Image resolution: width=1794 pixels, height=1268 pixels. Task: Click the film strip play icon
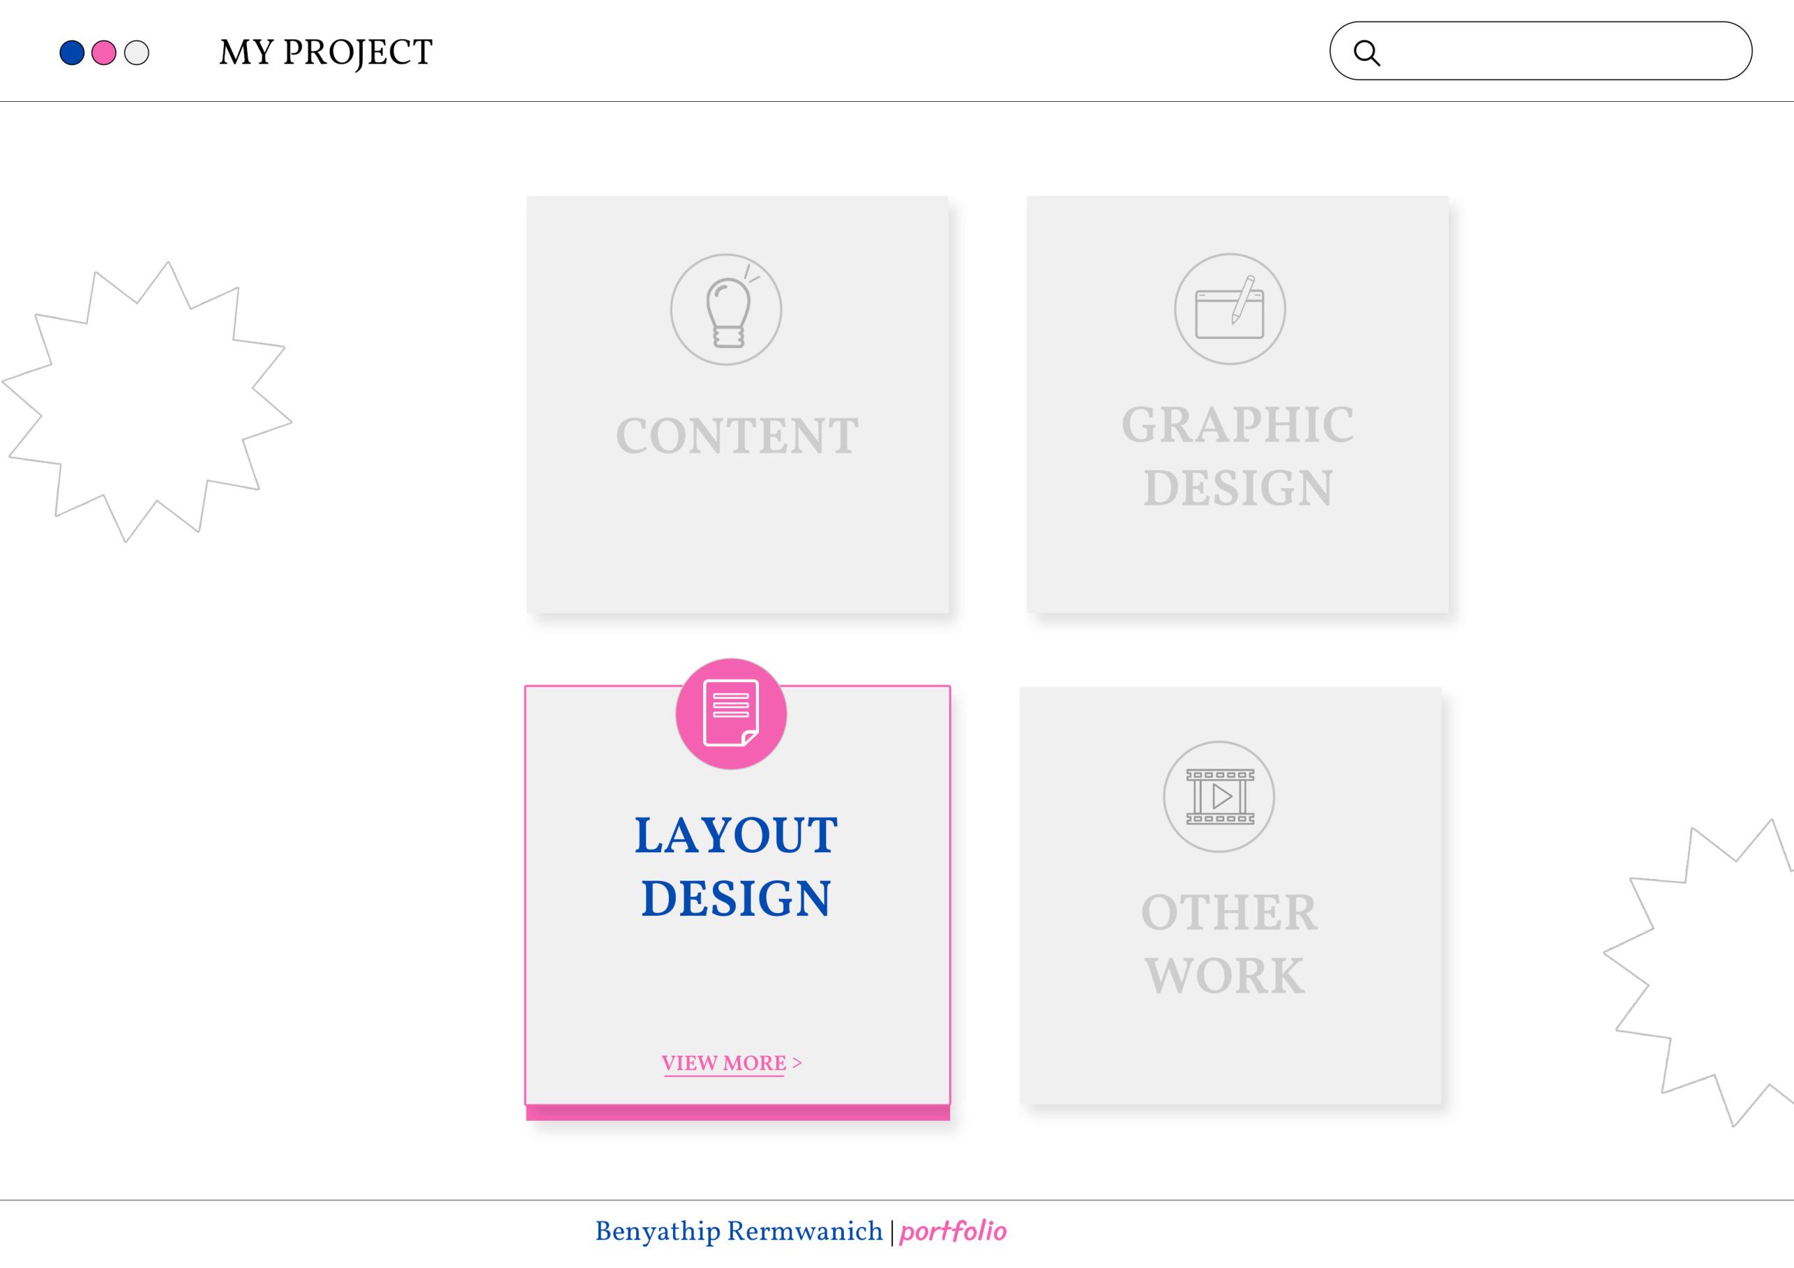coord(1219,796)
